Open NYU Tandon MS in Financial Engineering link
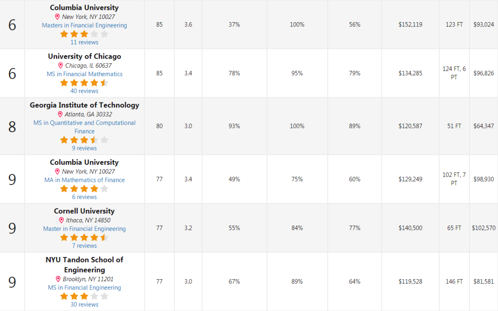 click(x=84, y=287)
